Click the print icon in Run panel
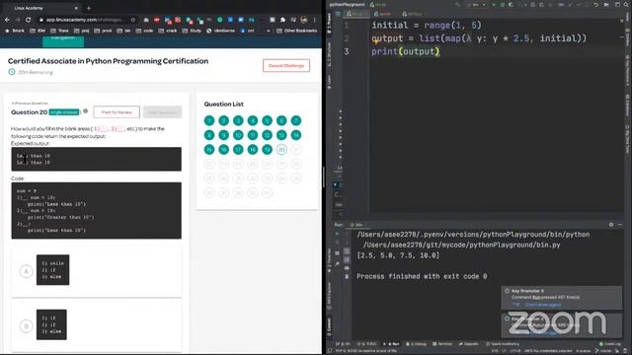This screenshot has width=632, height=355. [347, 268]
